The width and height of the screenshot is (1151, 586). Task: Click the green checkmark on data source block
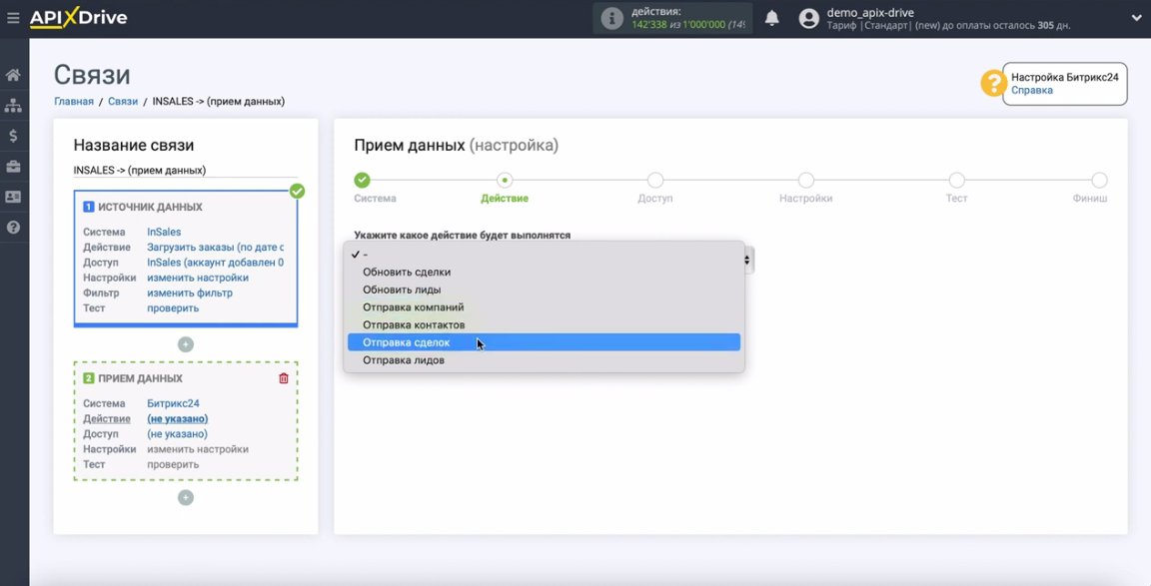(297, 191)
